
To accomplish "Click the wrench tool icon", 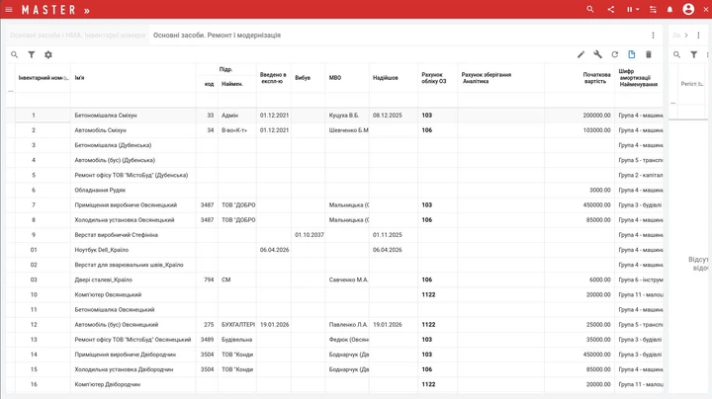I will [597, 54].
